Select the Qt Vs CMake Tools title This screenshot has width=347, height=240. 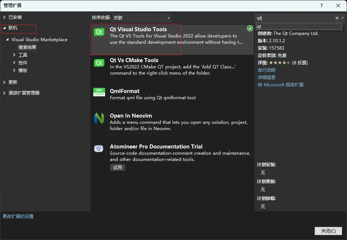pyautogui.click(x=134, y=60)
